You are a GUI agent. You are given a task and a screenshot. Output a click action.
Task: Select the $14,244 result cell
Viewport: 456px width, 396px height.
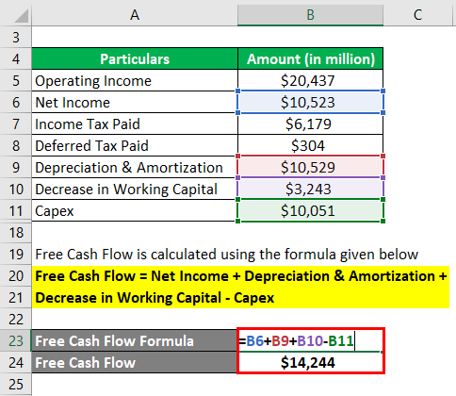coord(310,363)
